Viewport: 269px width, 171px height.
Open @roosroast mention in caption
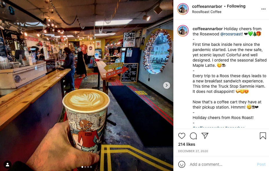(231, 34)
